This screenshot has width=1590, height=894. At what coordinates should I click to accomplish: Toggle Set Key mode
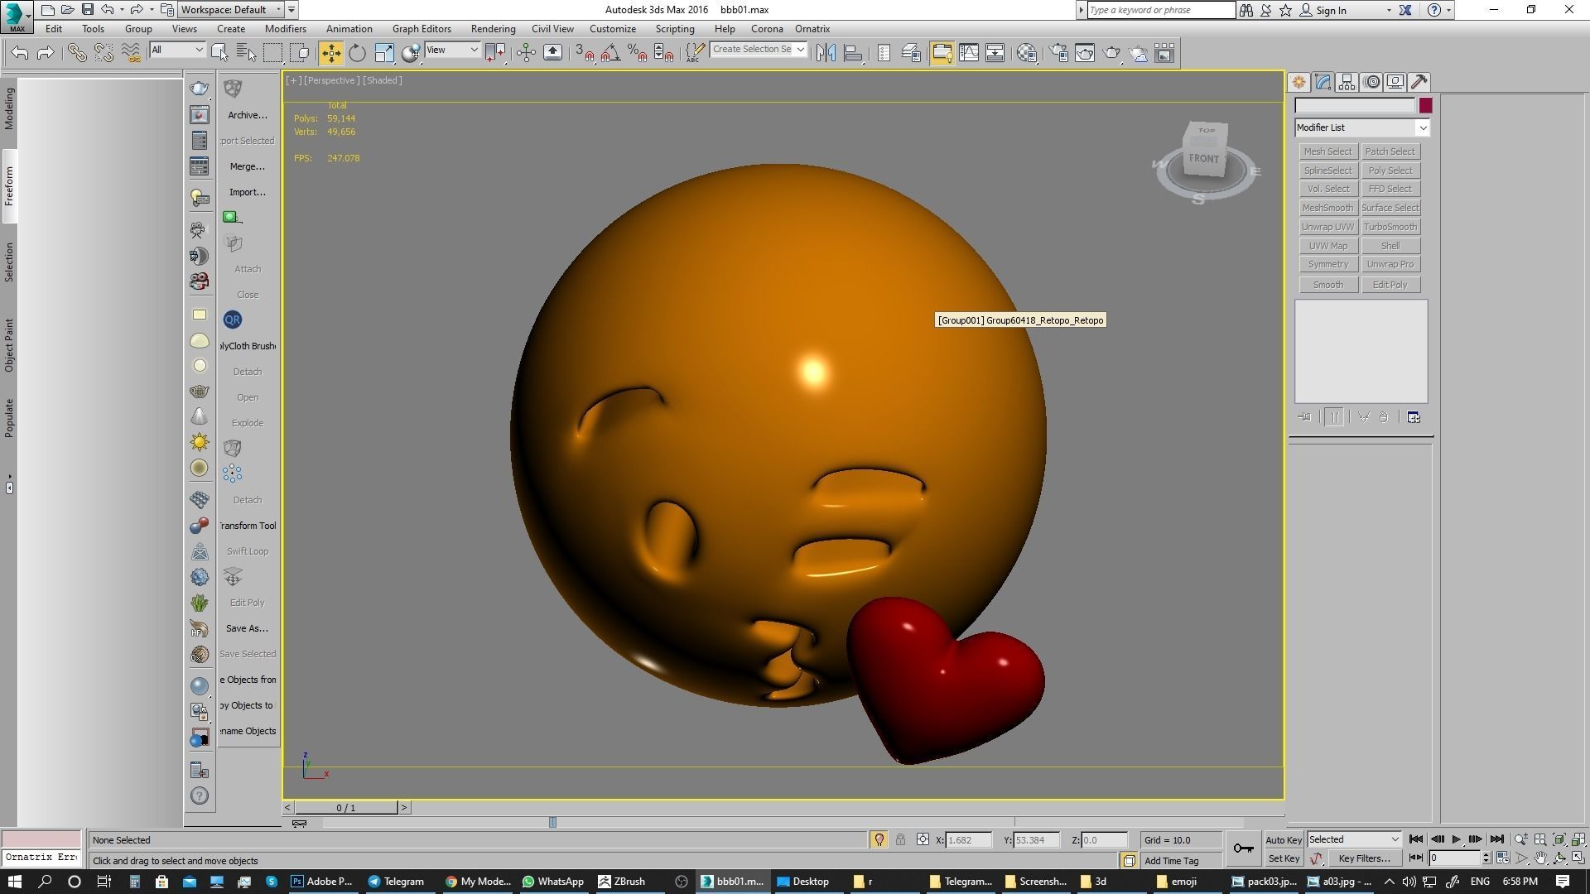click(1283, 859)
